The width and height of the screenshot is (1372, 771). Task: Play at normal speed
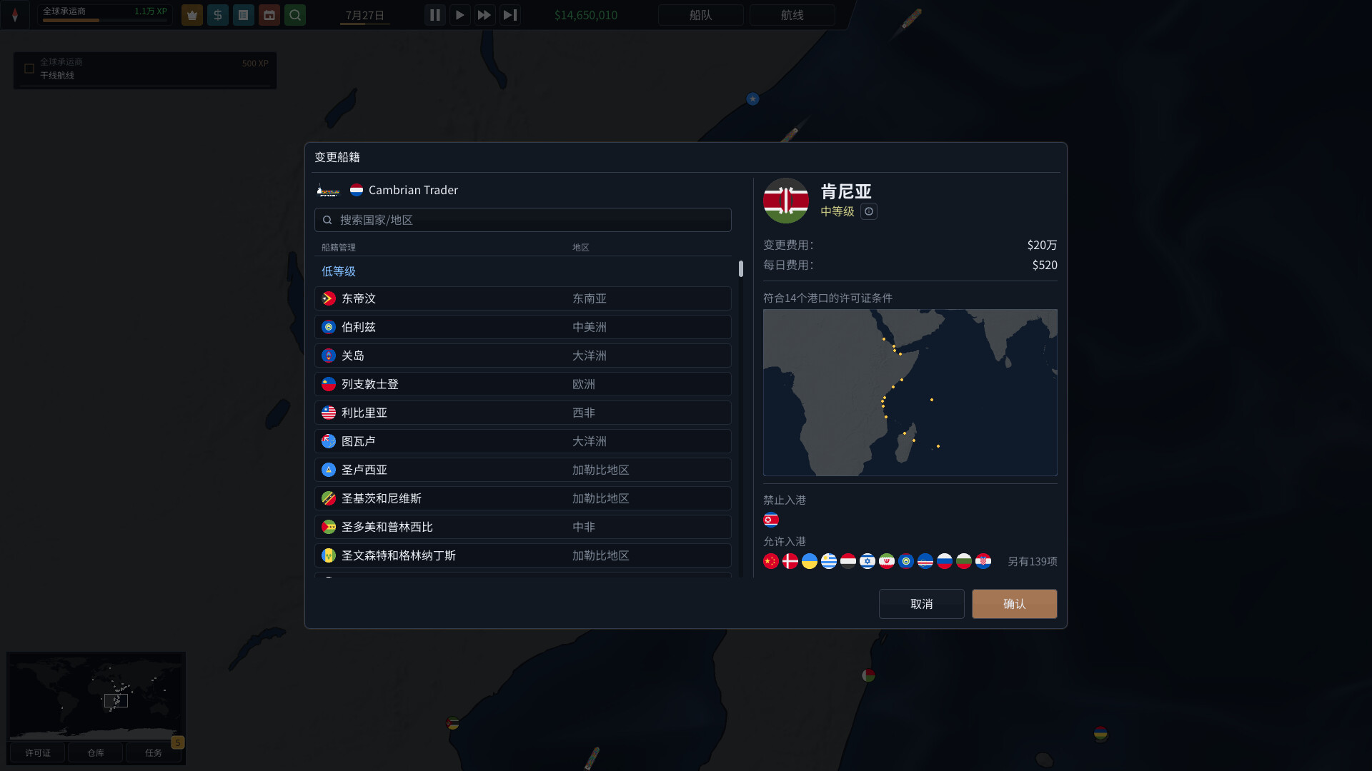(459, 15)
